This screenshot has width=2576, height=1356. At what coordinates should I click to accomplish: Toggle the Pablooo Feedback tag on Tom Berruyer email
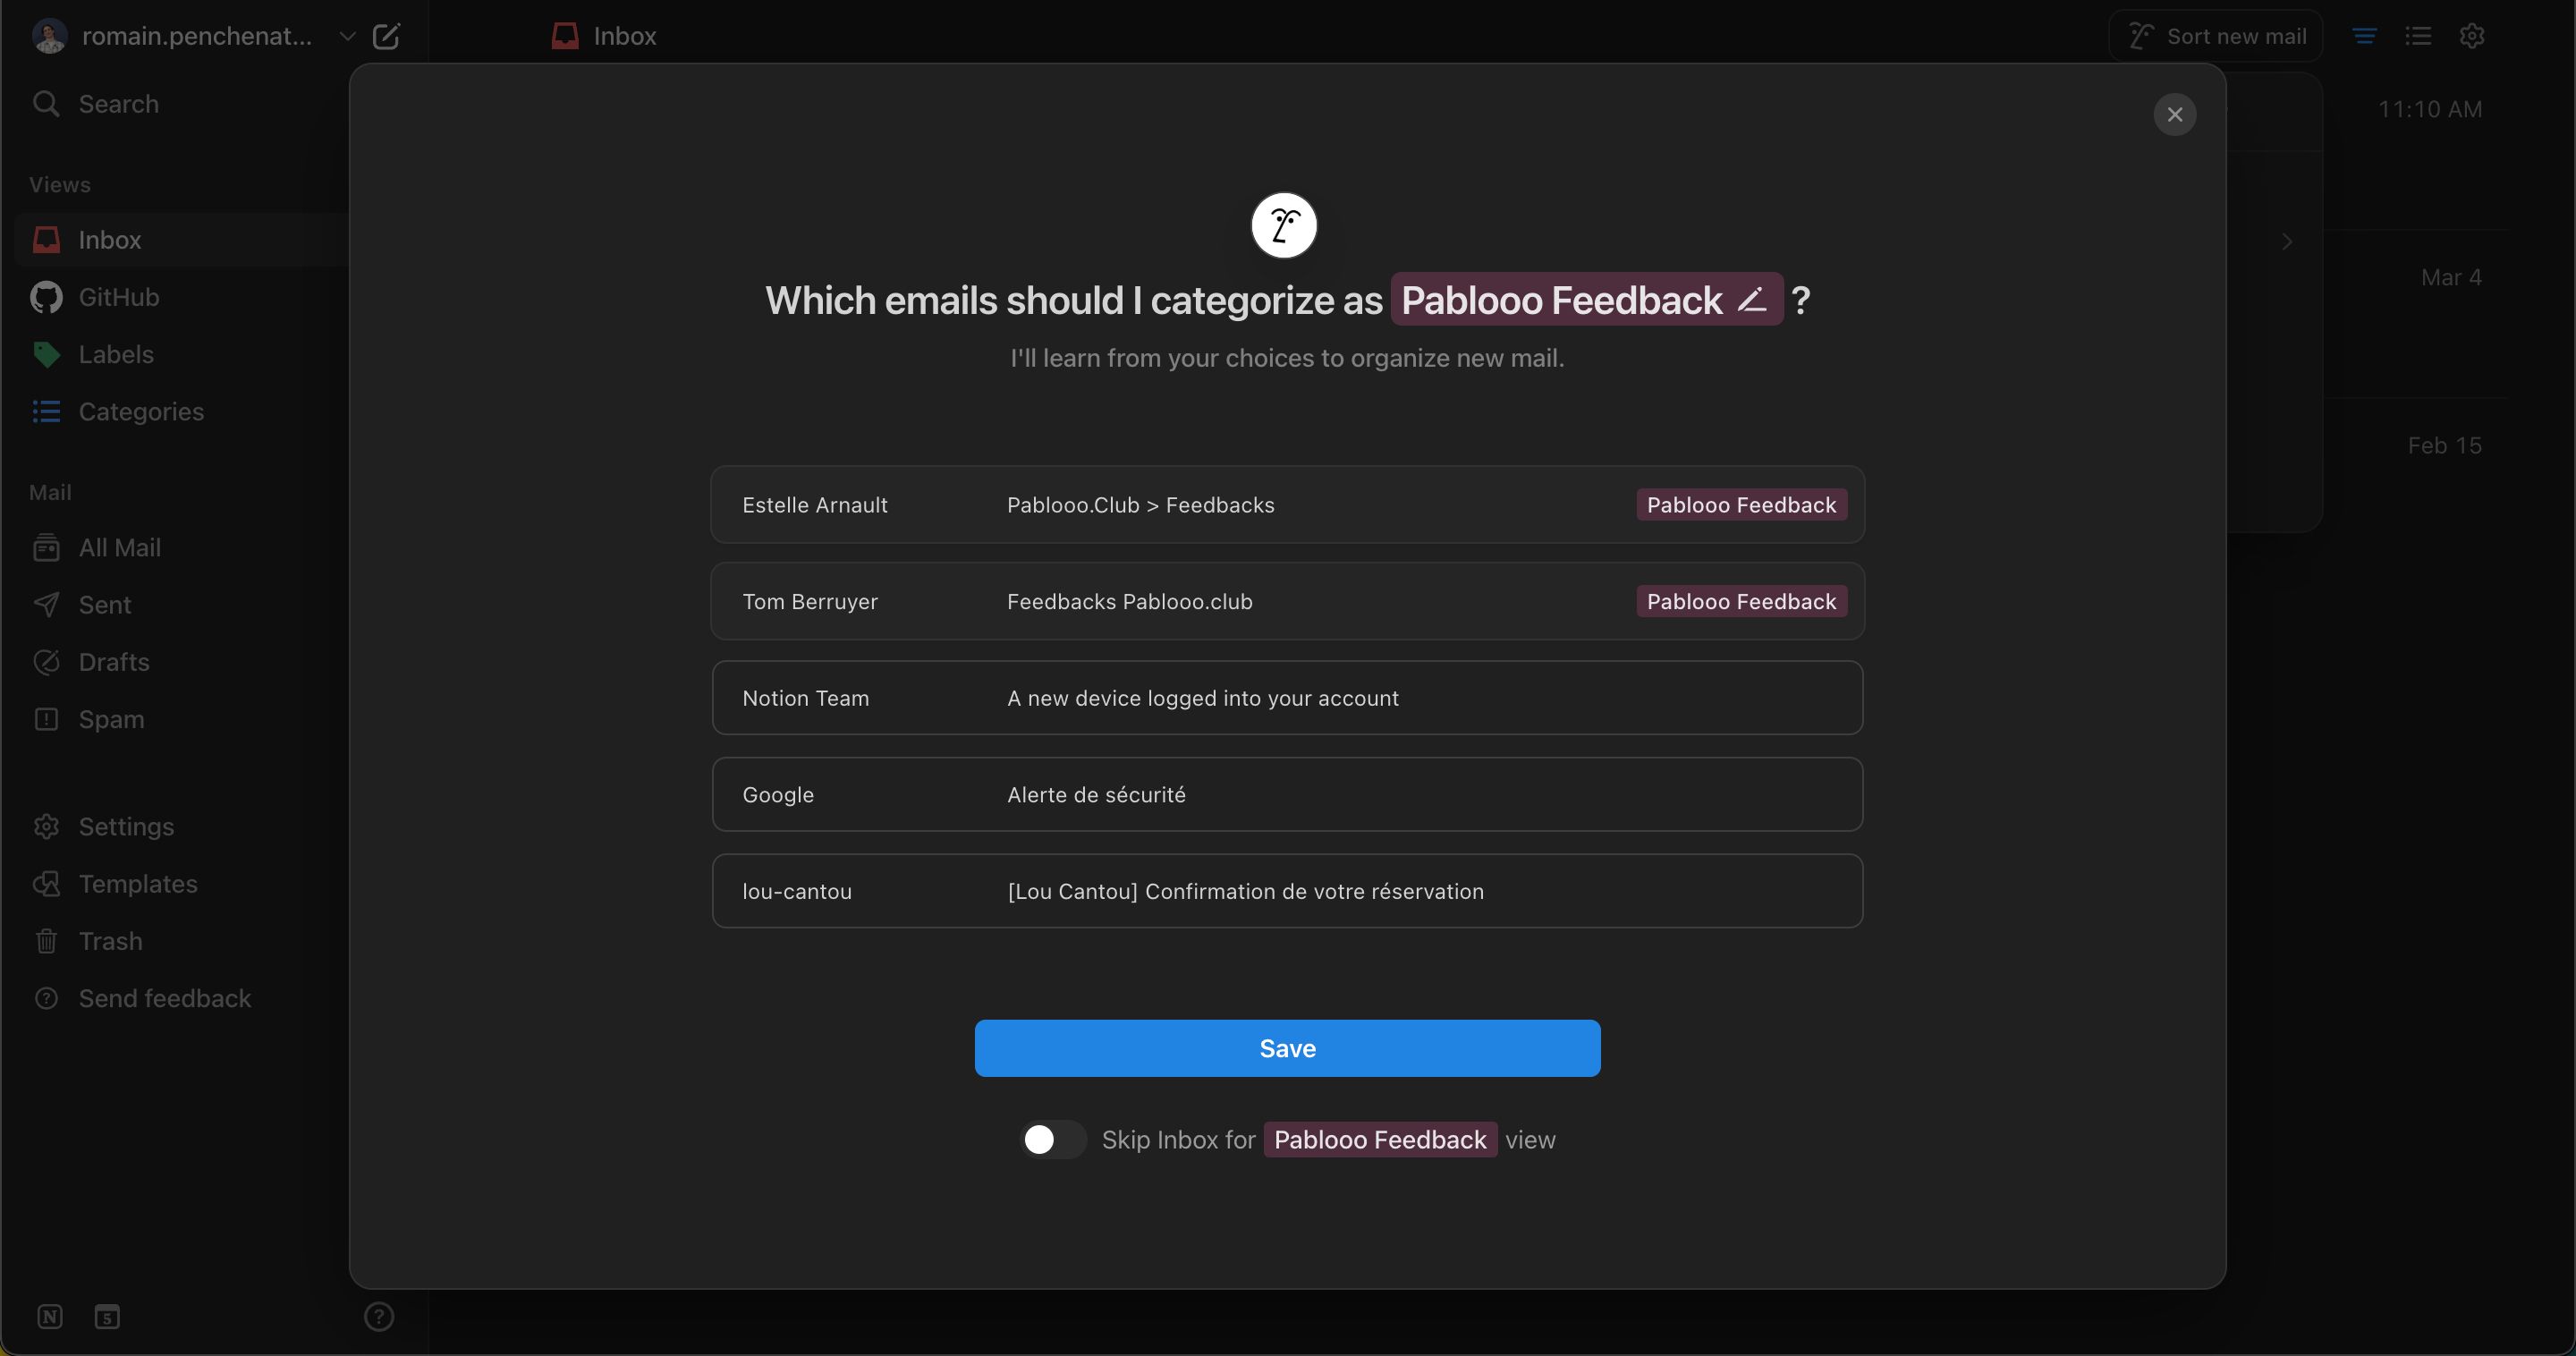(1740, 601)
